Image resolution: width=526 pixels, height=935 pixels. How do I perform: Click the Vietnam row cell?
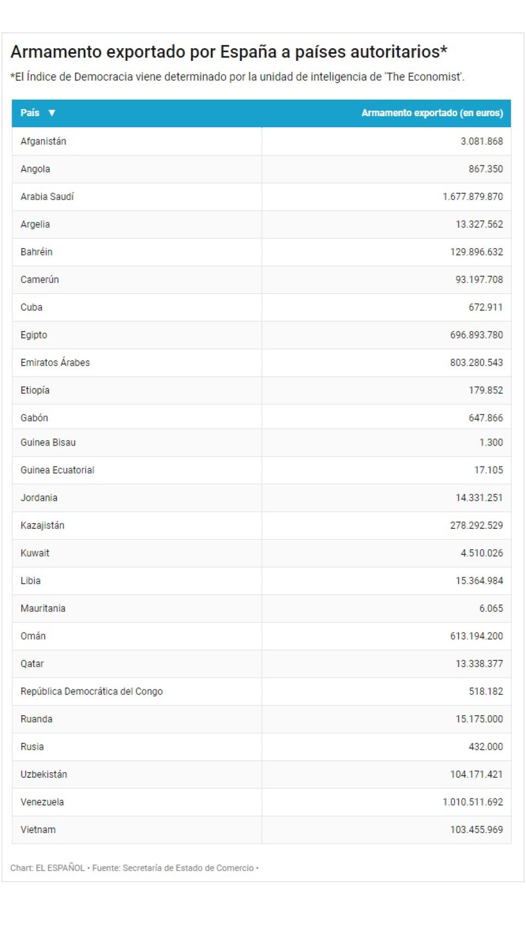[x=38, y=830]
